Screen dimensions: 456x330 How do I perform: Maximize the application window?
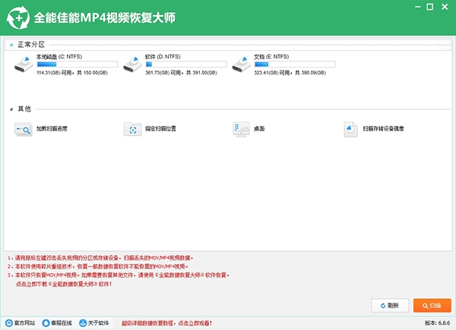(x=430, y=7)
